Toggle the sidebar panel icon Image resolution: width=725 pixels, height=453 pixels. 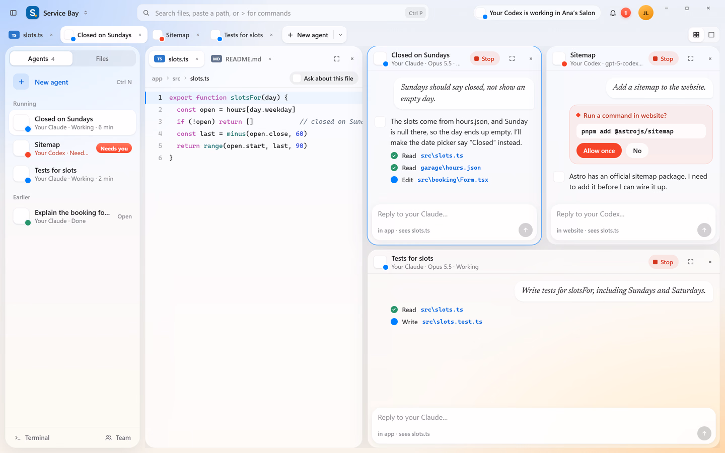coord(14,13)
